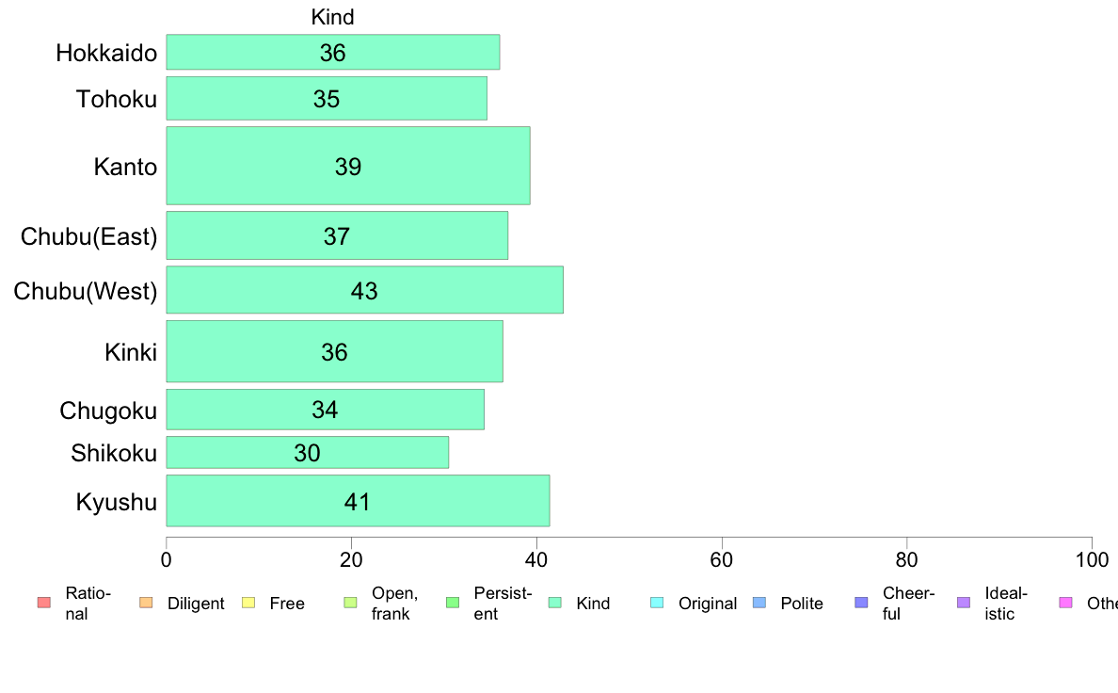This screenshot has width=1118, height=693.
Task: Select the Kinki bar showing 36
Action: click(x=334, y=351)
